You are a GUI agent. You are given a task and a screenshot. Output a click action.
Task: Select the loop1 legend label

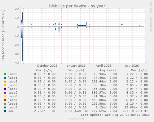(13, 78)
